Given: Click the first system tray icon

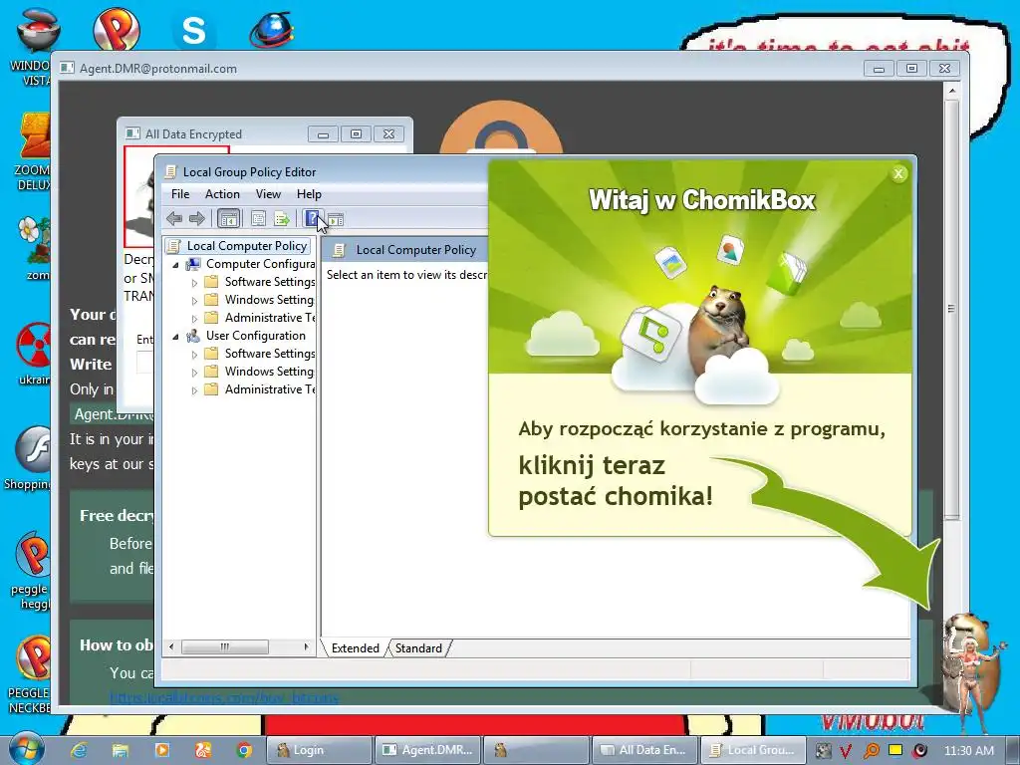Looking at the screenshot, I should (x=823, y=751).
